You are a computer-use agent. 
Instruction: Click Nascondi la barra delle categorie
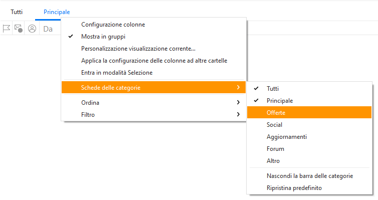click(x=309, y=175)
